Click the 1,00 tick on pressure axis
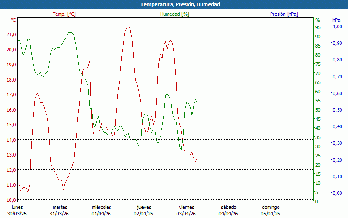348x218 pixels. point(337,27)
